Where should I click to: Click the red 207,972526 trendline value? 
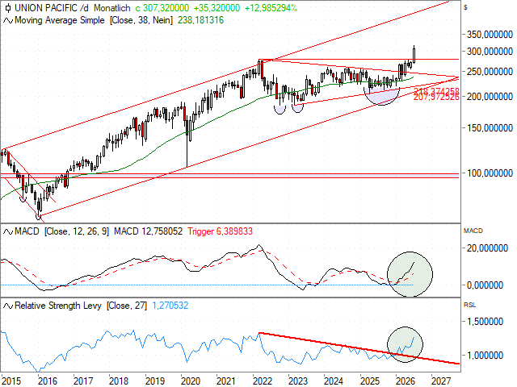click(x=436, y=98)
